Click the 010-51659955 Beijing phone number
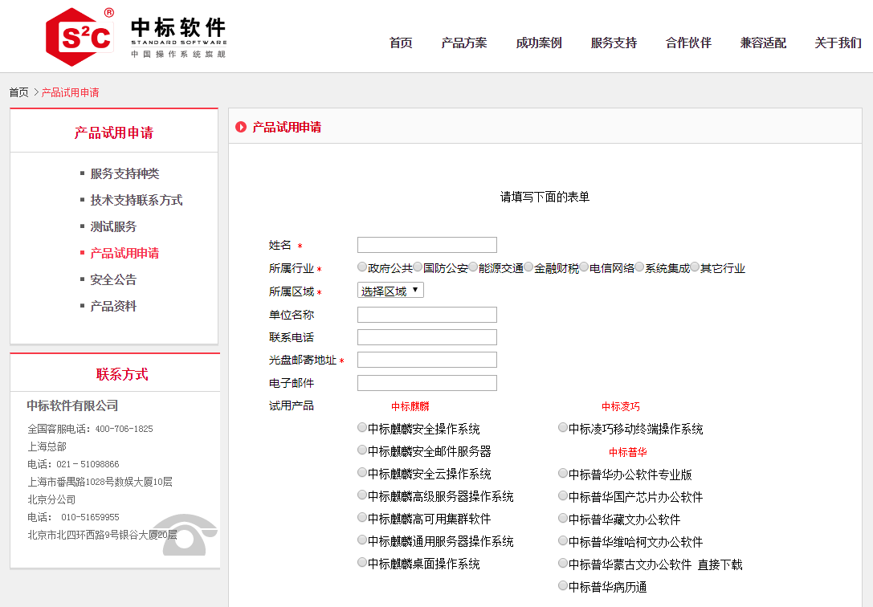The height and width of the screenshot is (607, 873). [90, 517]
